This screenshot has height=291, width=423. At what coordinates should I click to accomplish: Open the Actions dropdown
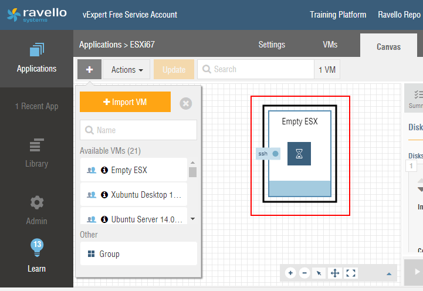pos(127,69)
